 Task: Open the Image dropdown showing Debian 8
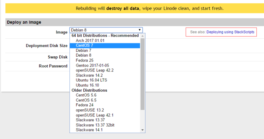click(x=106, y=30)
